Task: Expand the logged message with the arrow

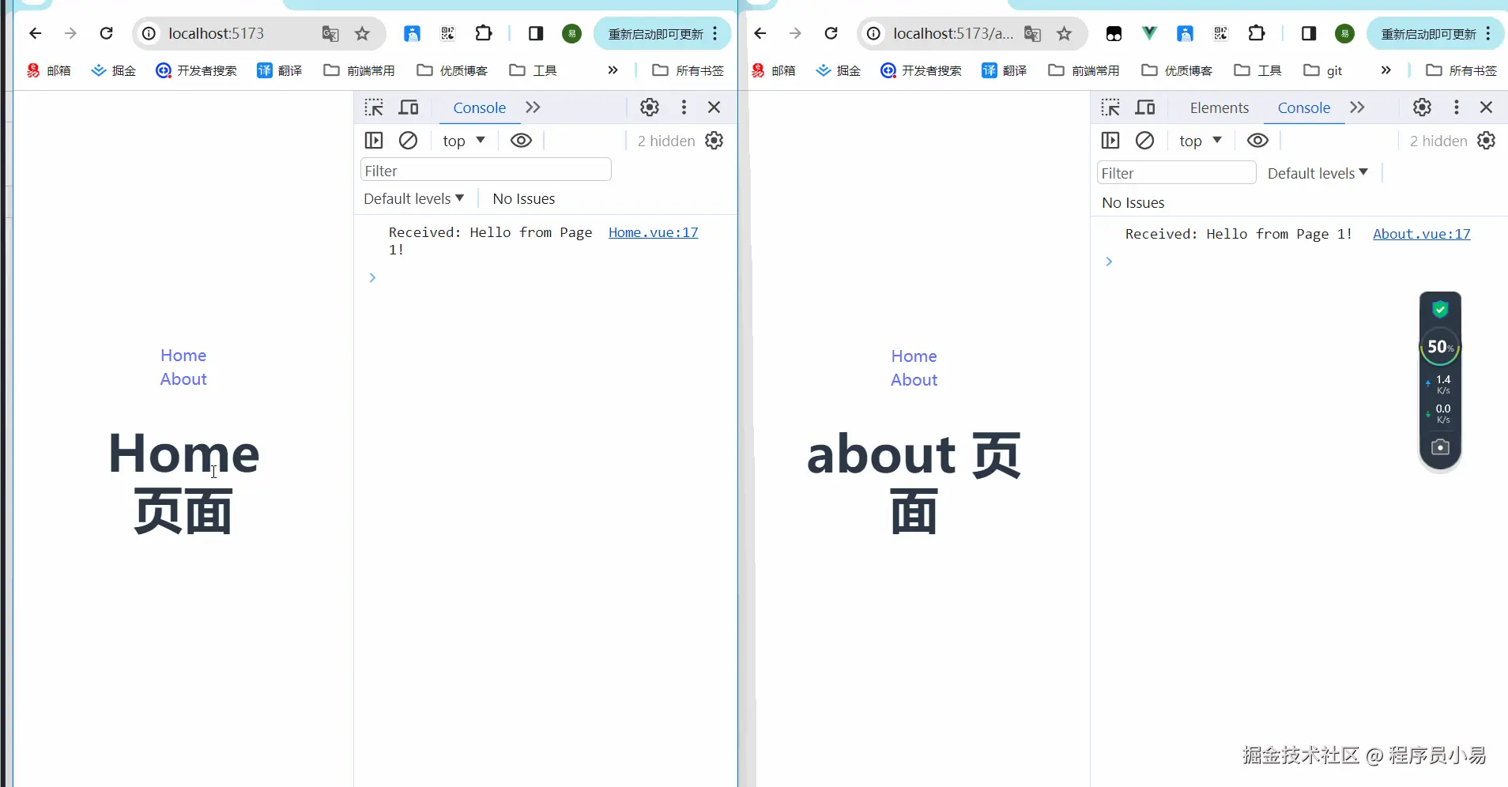Action: pyautogui.click(x=372, y=277)
